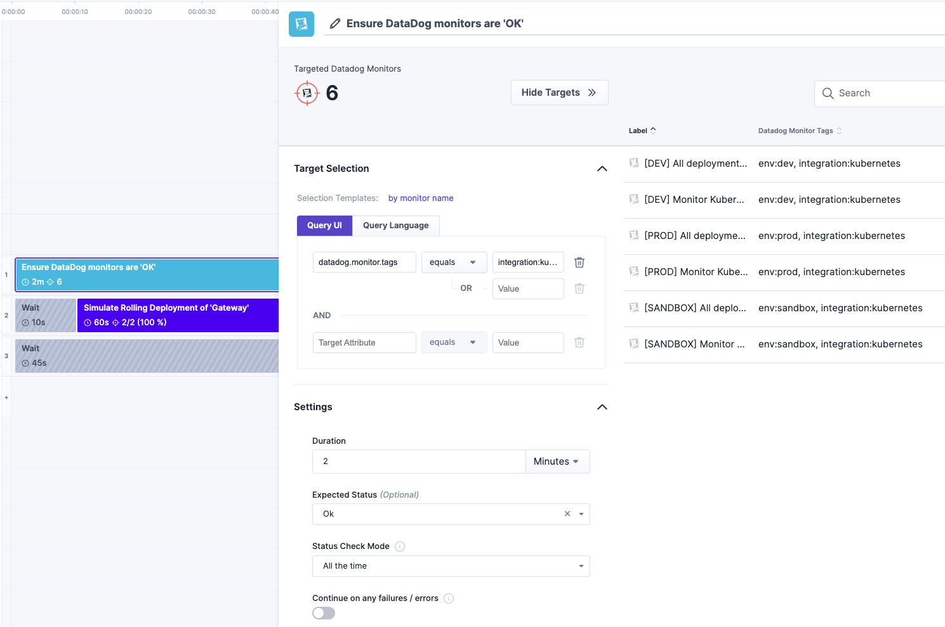This screenshot has height=627, width=945.
Task: Select the 10s Wait step
Action: tap(46, 315)
